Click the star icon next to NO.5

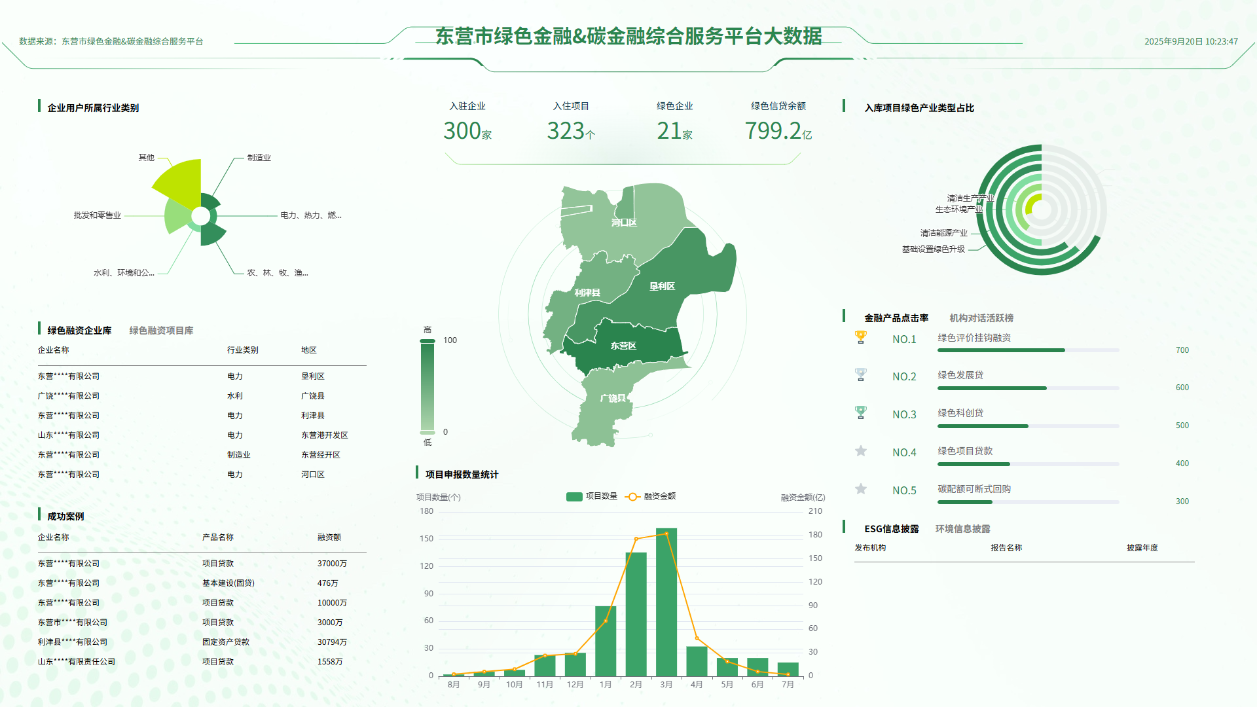(861, 488)
